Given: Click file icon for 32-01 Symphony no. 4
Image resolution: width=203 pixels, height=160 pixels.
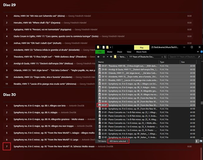Looking at the screenshot, I should 100,134.
